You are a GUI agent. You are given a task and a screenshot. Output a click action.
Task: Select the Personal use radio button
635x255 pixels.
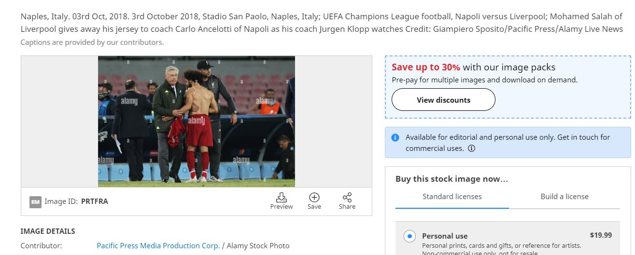click(409, 236)
